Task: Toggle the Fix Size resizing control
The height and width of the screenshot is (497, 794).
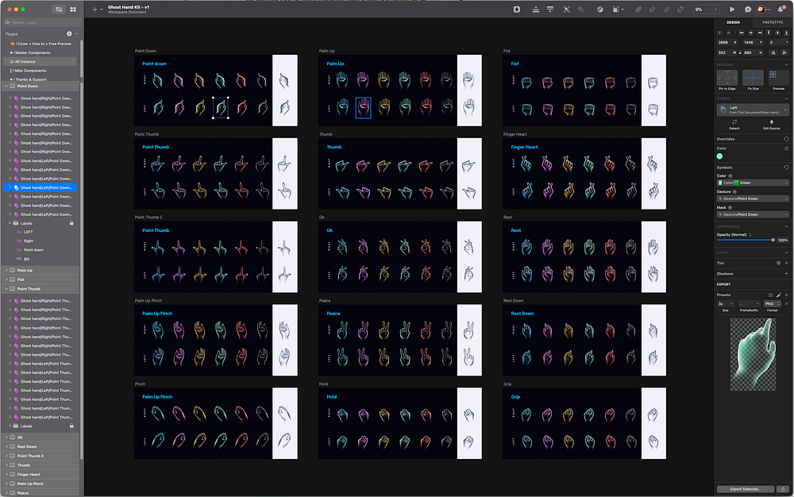Action: click(753, 78)
